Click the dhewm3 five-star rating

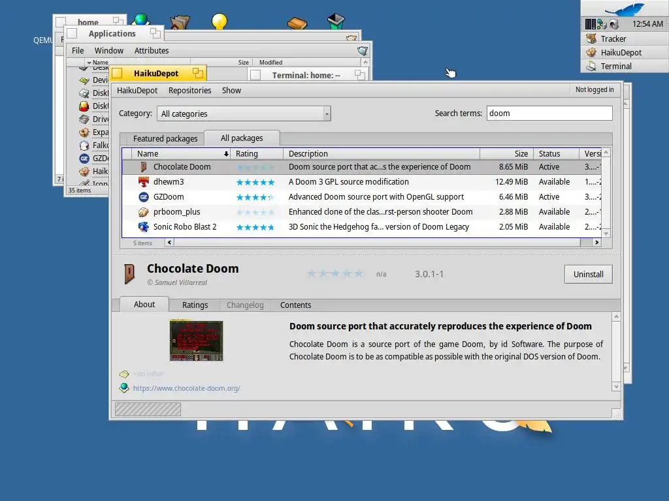coord(255,183)
